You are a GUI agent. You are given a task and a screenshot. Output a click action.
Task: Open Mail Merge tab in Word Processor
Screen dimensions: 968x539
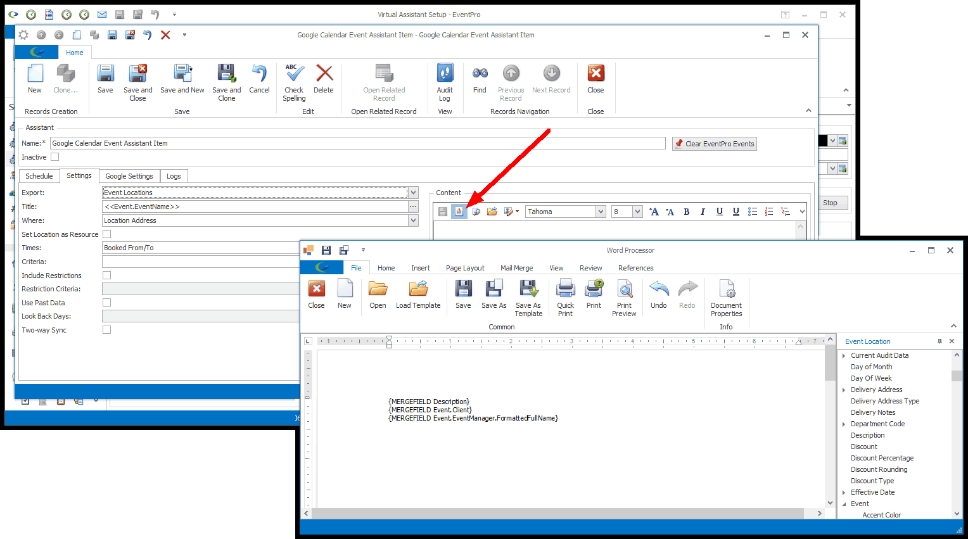517,268
